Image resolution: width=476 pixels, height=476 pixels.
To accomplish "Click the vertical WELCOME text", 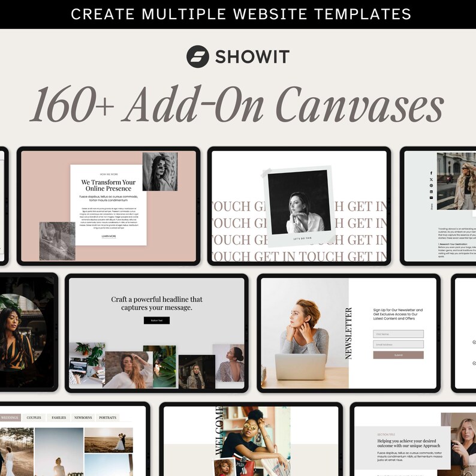I will coord(219,430).
